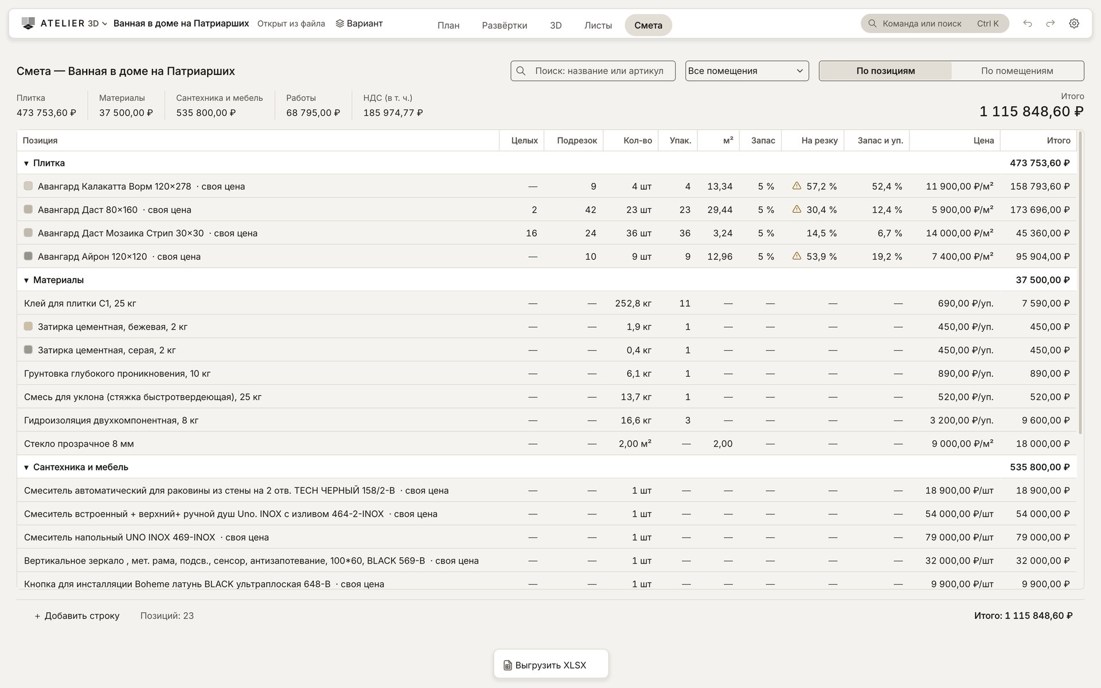Click the warning icon on Авангард Даст 80×160 row

click(x=797, y=209)
